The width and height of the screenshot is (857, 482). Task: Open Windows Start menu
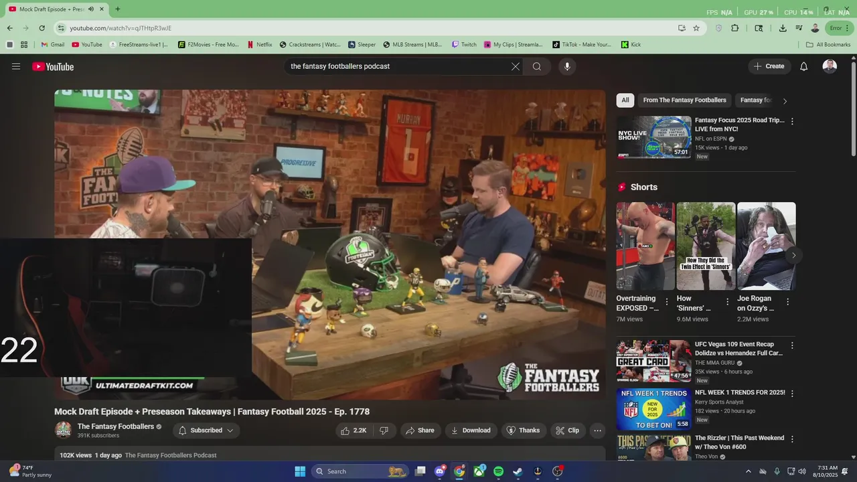click(300, 471)
